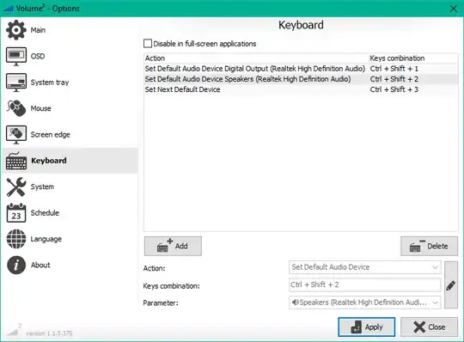This screenshot has height=342, width=464.
Task: Go to the OSD section
Action: tap(38, 56)
